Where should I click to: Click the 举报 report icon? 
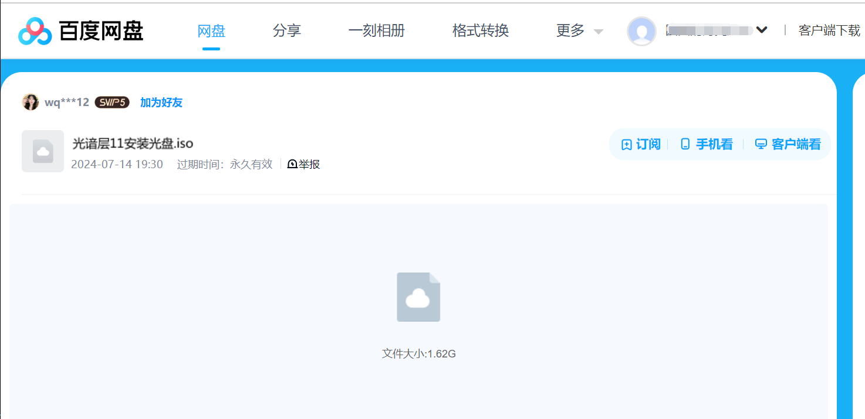(x=292, y=164)
